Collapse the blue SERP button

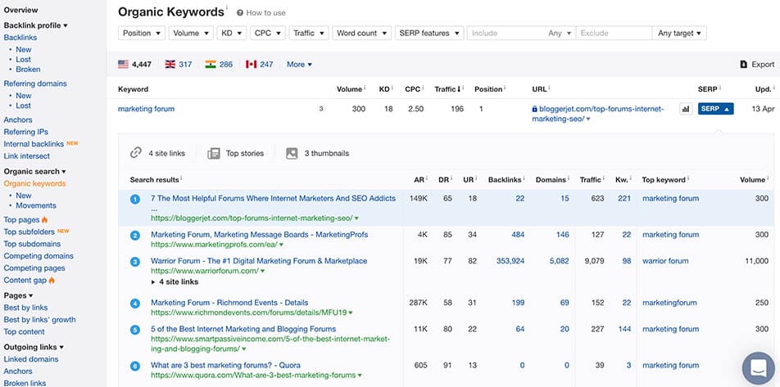click(715, 109)
